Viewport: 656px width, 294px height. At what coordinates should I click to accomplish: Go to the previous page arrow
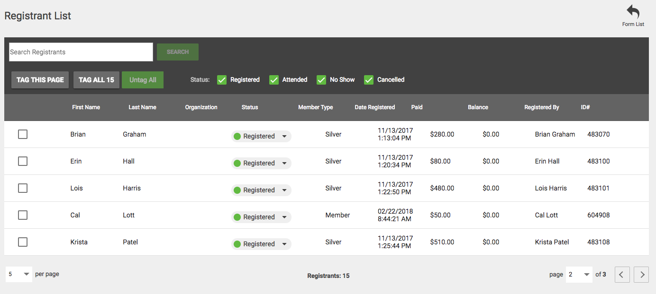(x=622, y=274)
